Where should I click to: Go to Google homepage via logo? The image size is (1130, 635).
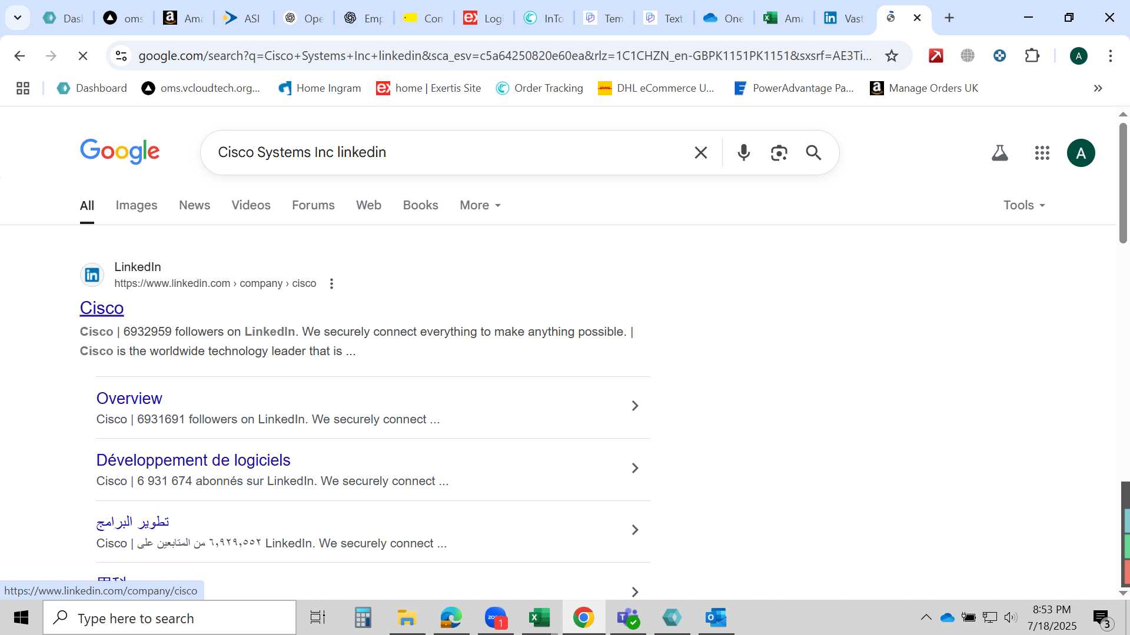(x=119, y=152)
